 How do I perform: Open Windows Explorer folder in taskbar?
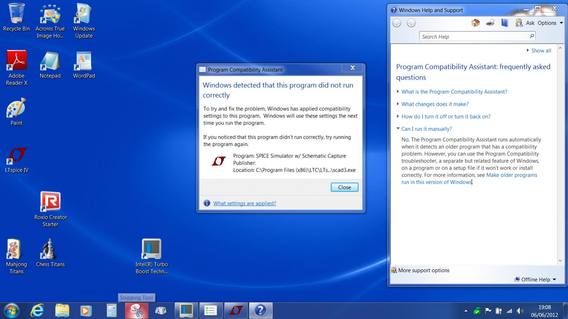click(62, 311)
